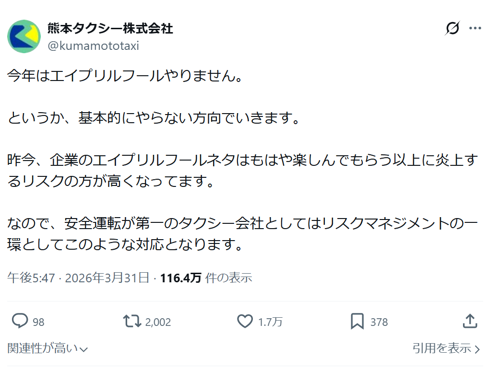Click the 116.4万 view count
This screenshot has width=488, height=370.
(x=181, y=278)
